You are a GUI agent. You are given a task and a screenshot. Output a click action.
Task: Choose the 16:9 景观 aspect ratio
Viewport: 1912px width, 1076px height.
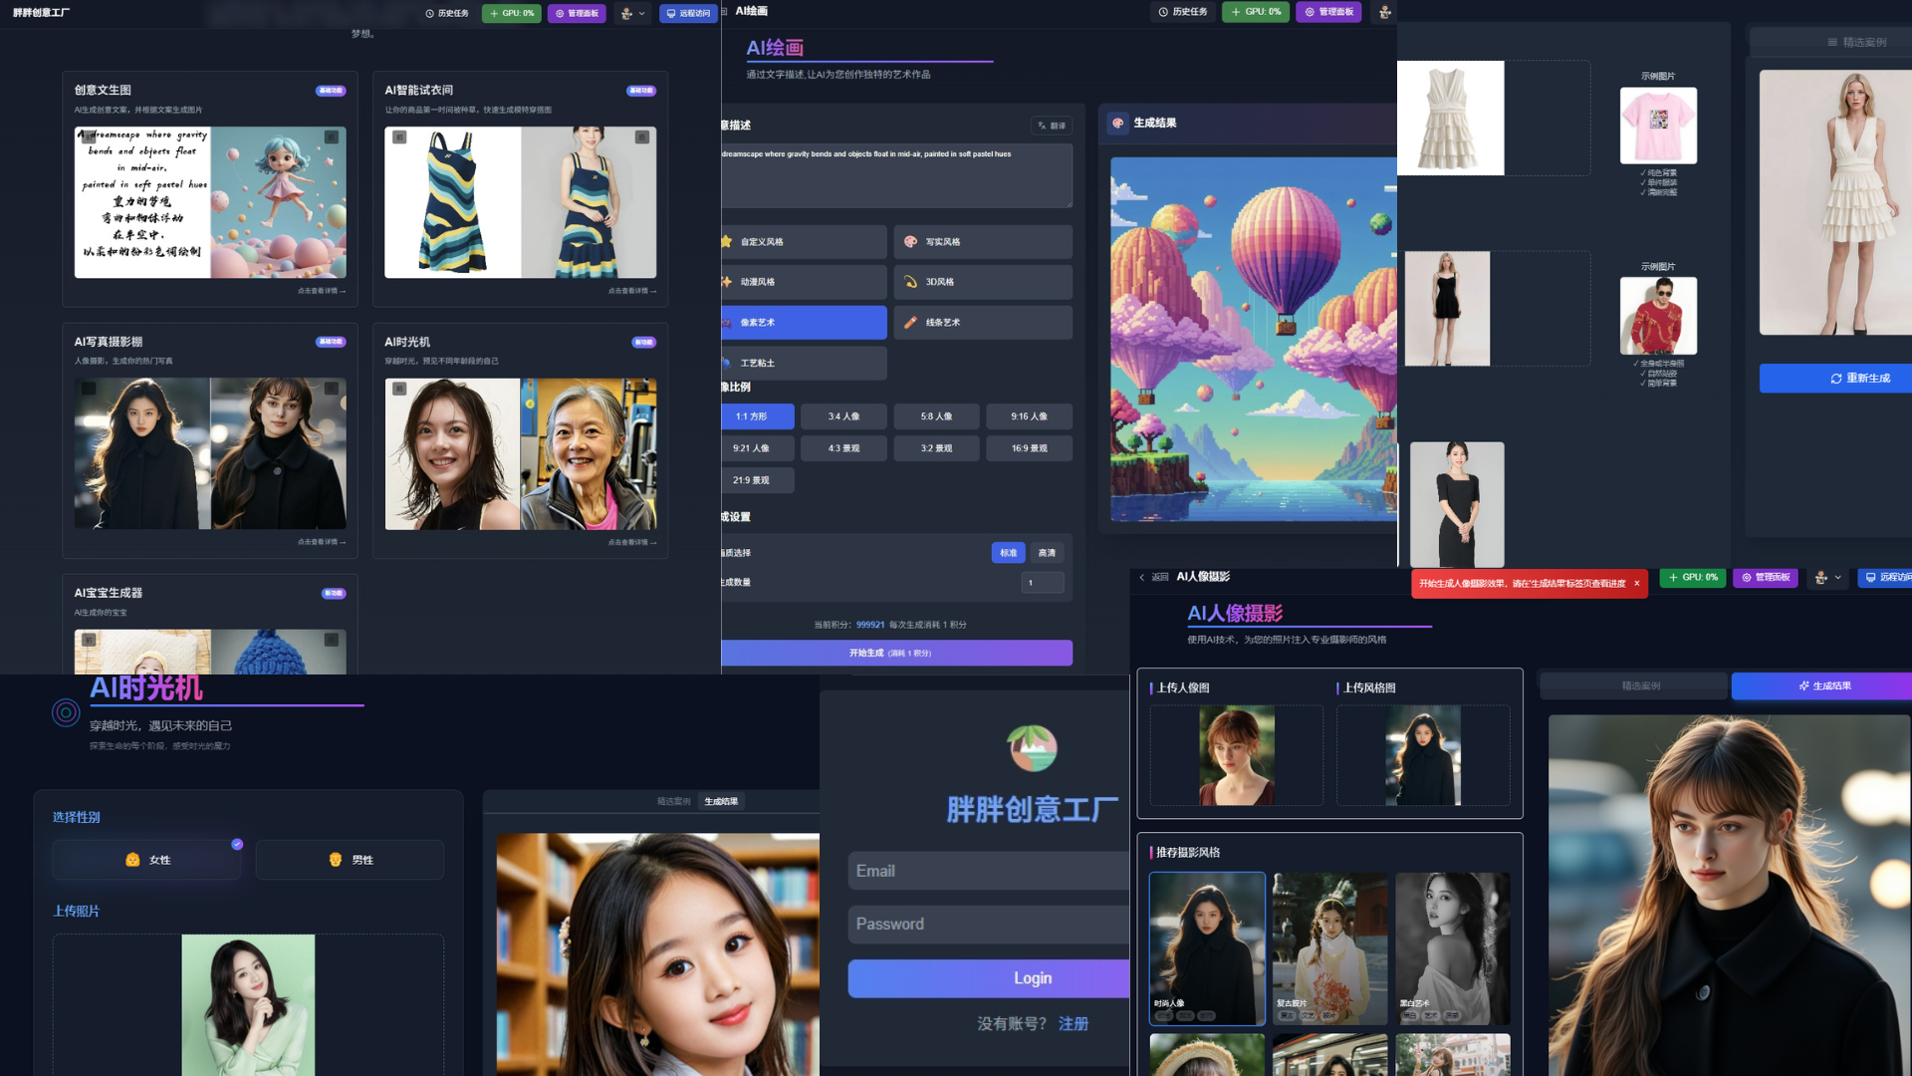1029,448
